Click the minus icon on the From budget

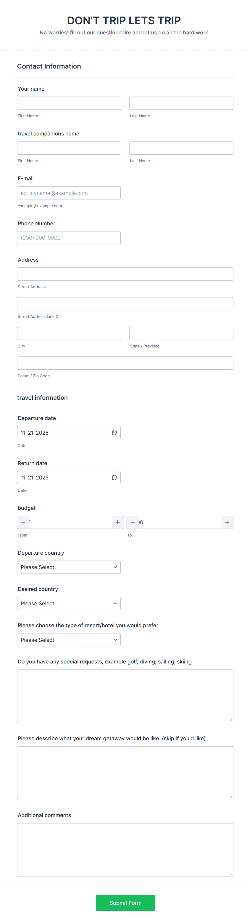pyautogui.click(x=23, y=522)
